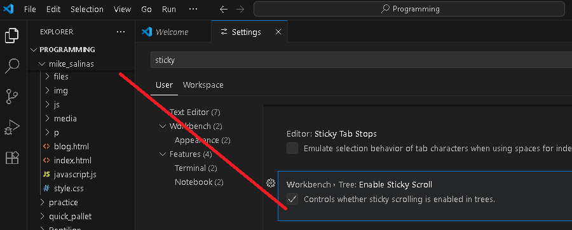Open Explorer more actions ellipsis

pyautogui.click(x=121, y=32)
